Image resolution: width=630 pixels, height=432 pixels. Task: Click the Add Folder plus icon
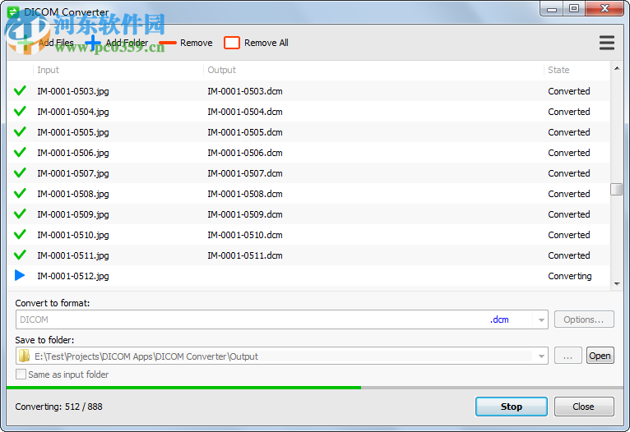click(93, 43)
